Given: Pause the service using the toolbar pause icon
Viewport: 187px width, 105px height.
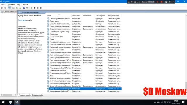Looking at the screenshot, I should 38,8.
